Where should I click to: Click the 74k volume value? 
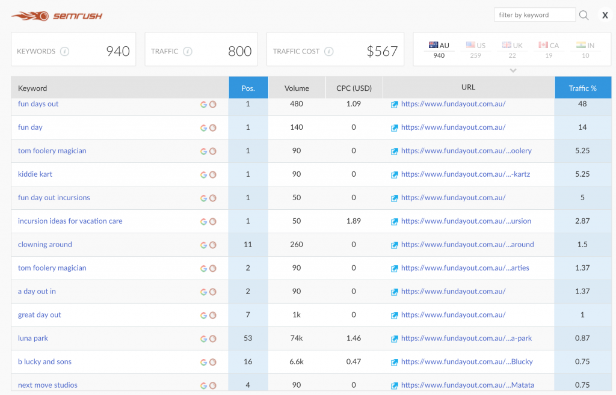tap(297, 338)
